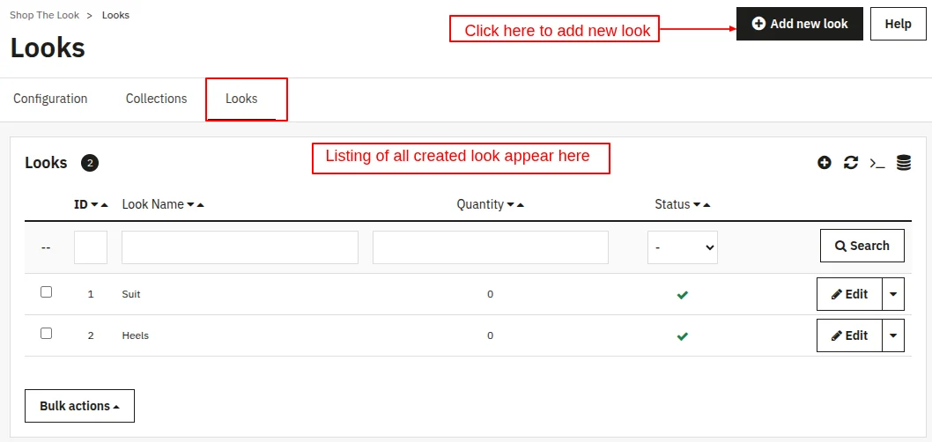Screen dimensions: 932x442
Task: Click the Looks count badge showing 2
Action: [90, 163]
